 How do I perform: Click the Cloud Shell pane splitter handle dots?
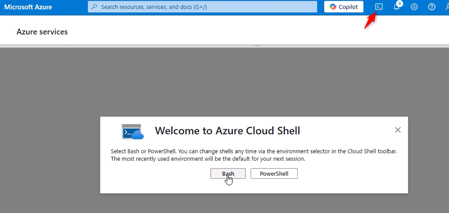pos(257,46)
